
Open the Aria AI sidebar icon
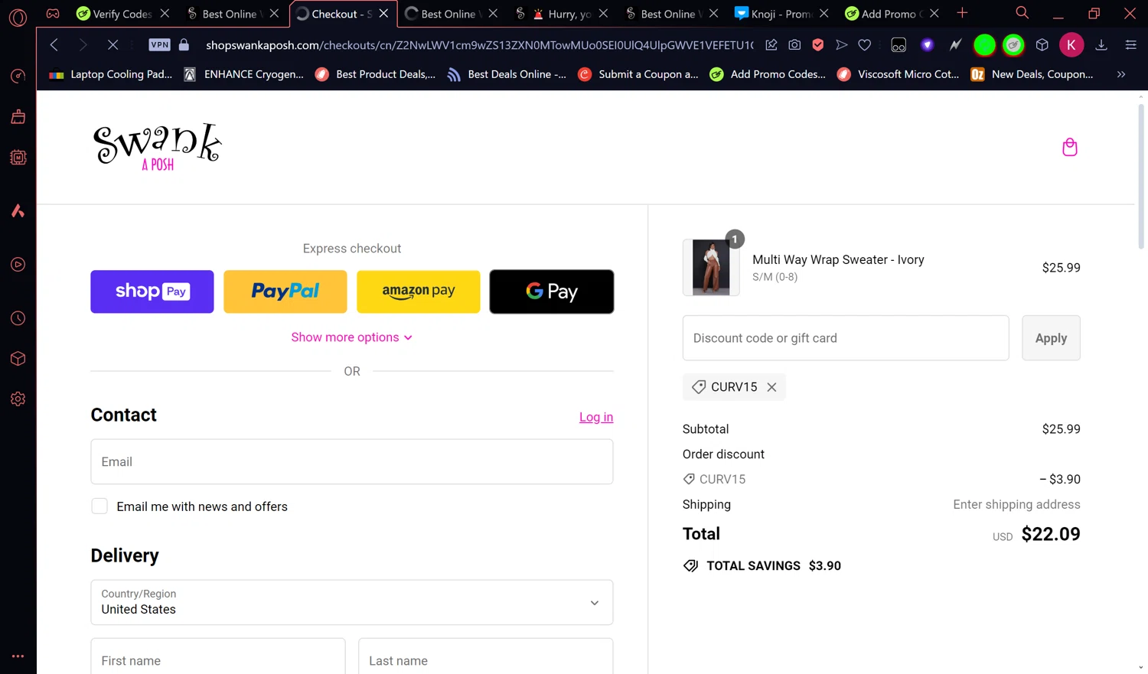click(x=18, y=210)
